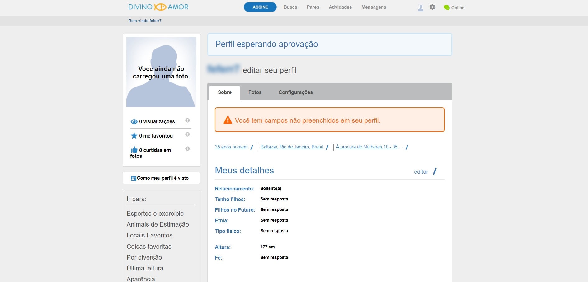588x282 pixels.
Task: Click the Online status text
Action: click(x=458, y=8)
